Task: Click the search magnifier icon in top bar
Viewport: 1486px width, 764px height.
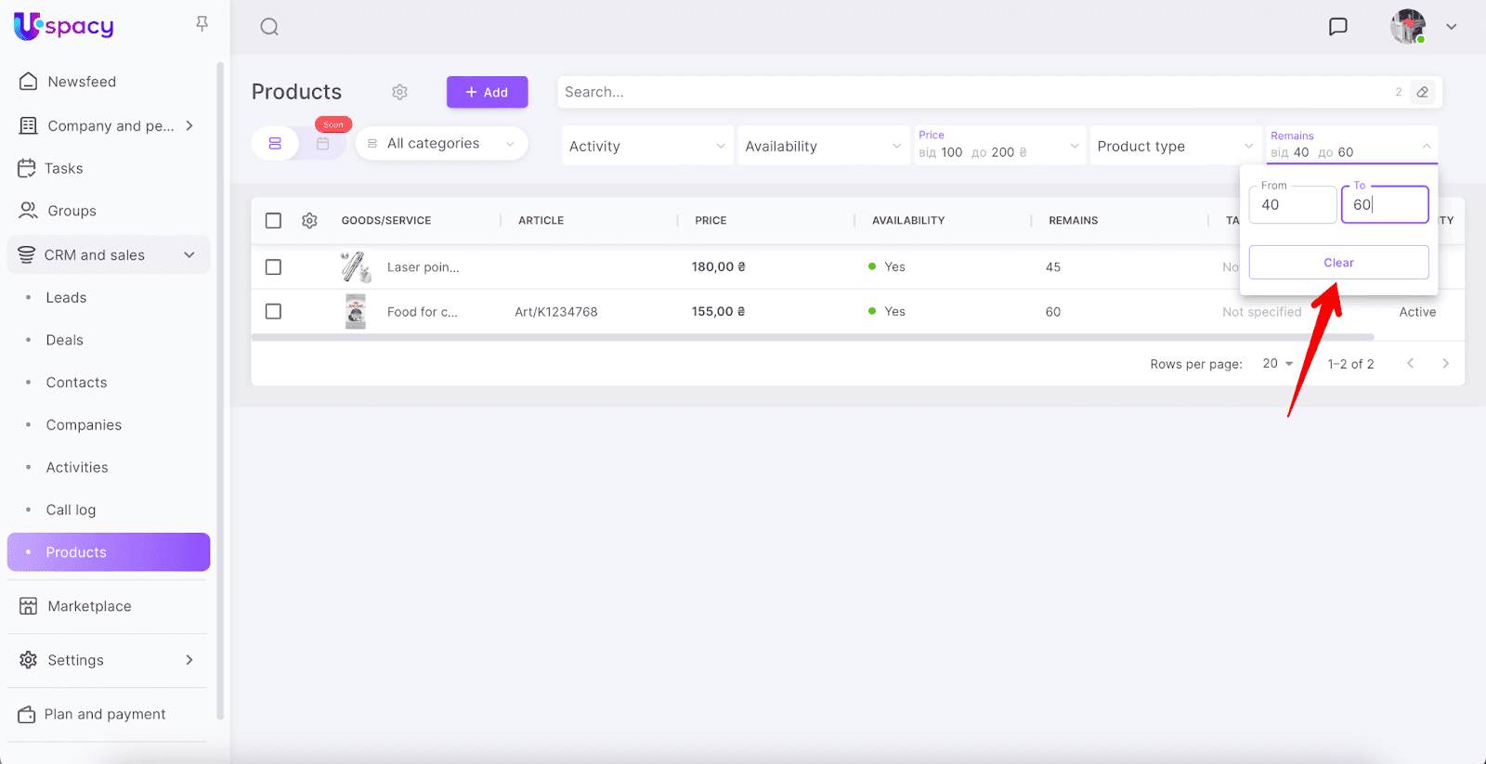Action: pyautogui.click(x=269, y=27)
